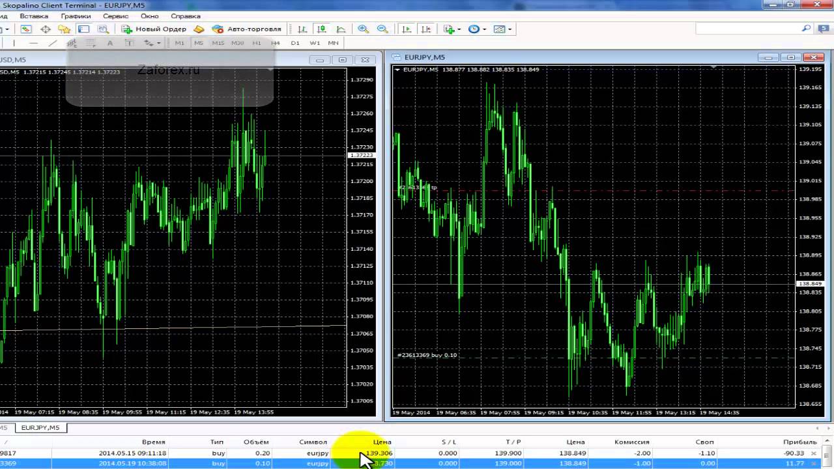Click the T / P value 139.900

pyautogui.click(x=508, y=453)
